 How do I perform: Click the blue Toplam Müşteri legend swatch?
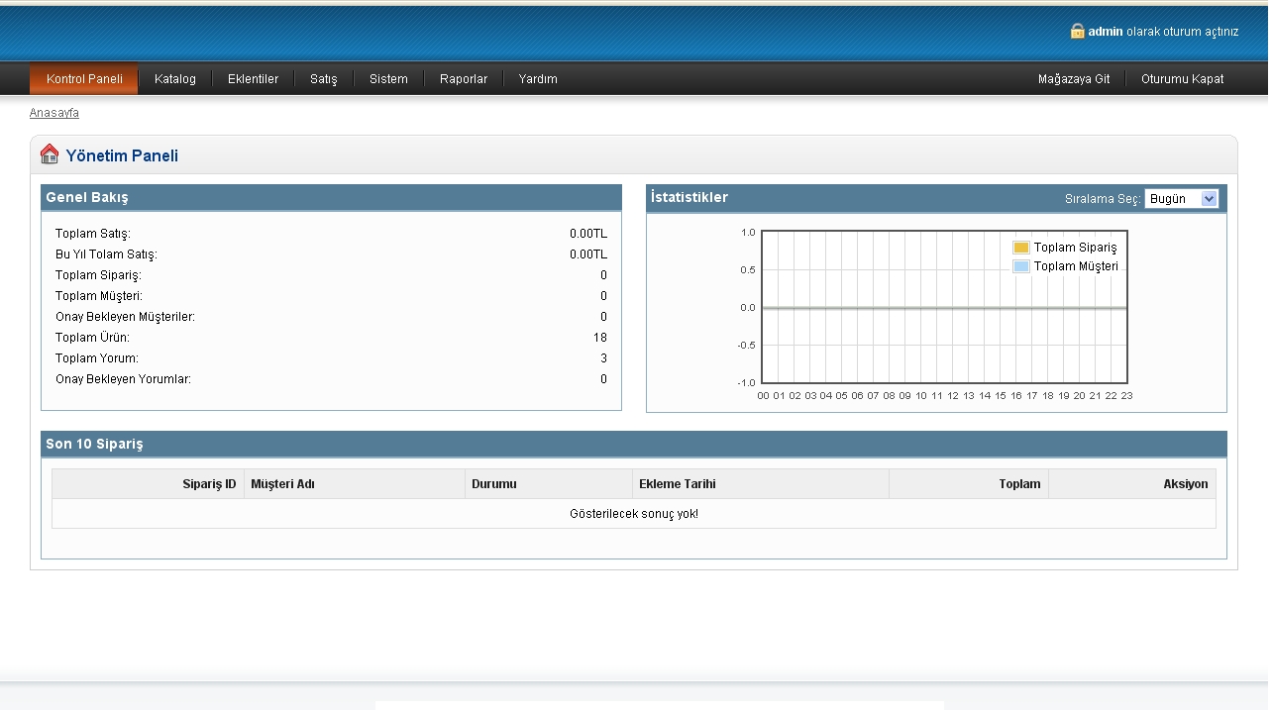1021,266
